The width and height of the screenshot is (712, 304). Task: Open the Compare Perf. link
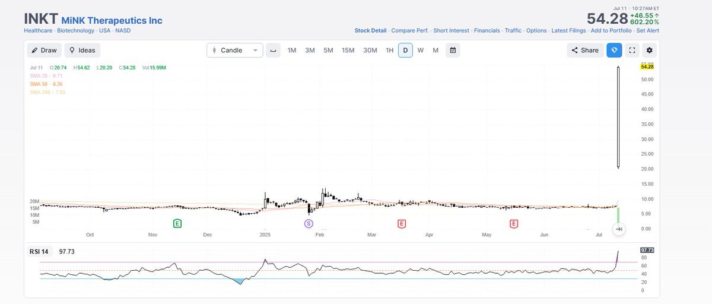(x=410, y=30)
